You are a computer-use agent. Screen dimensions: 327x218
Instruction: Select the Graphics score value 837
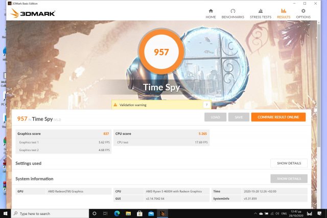pos(106,134)
